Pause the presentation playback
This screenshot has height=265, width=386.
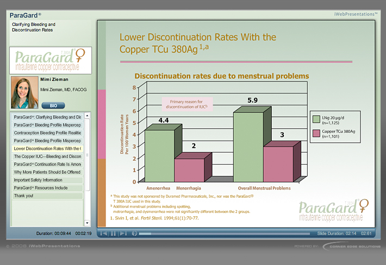pos(113,234)
